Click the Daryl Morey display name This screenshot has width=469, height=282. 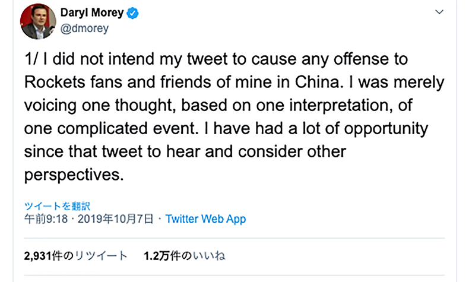[93, 13]
